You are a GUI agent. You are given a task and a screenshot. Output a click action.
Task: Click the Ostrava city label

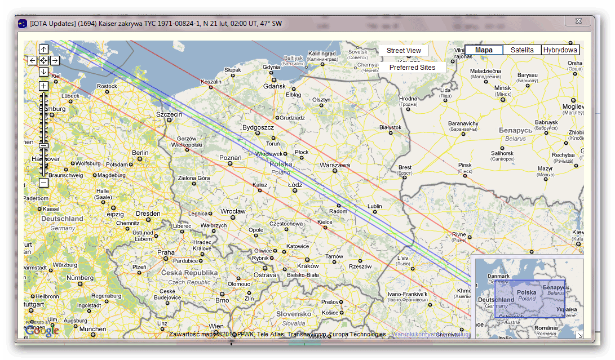tap(265, 275)
